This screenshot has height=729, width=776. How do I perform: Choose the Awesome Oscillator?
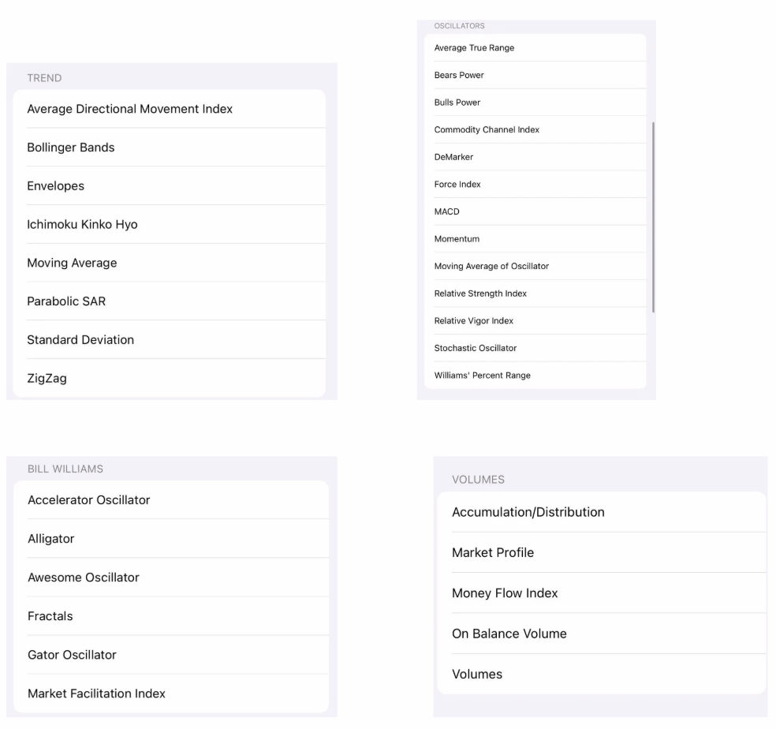point(84,578)
